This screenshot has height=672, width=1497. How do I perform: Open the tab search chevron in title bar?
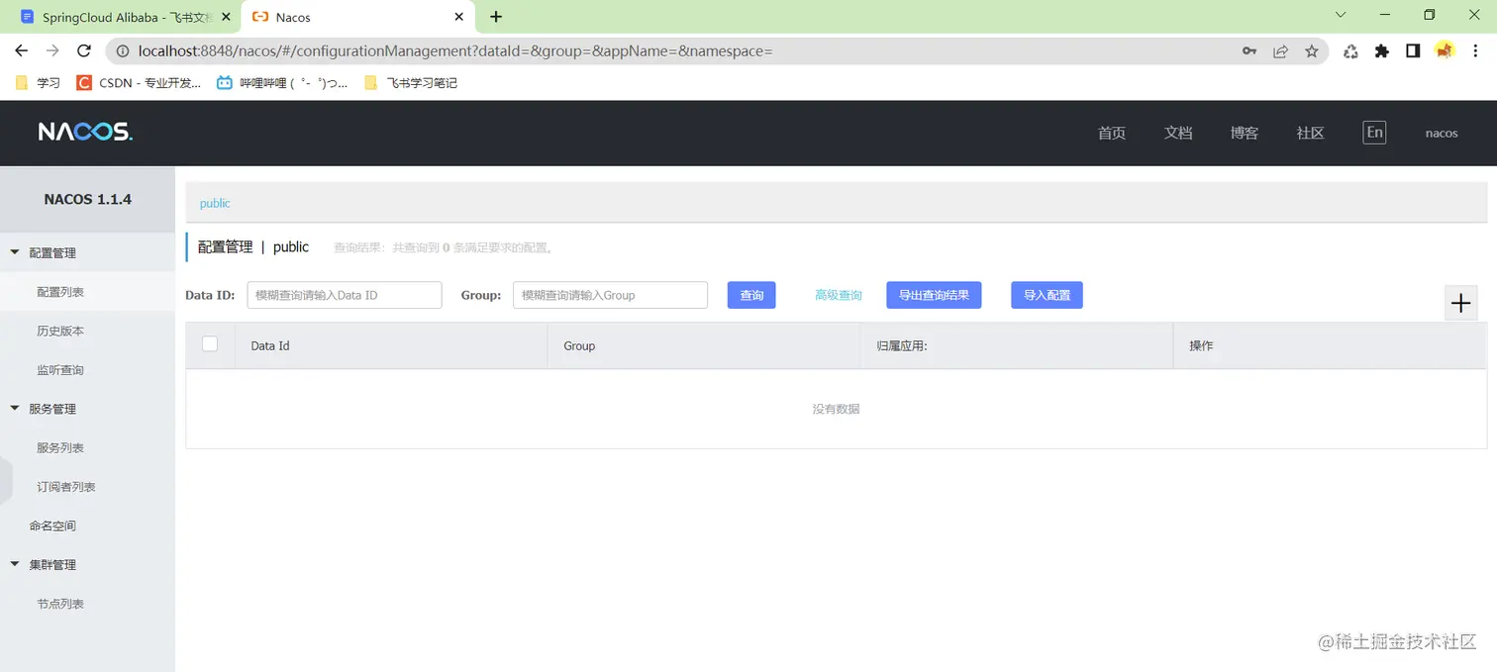1341,15
